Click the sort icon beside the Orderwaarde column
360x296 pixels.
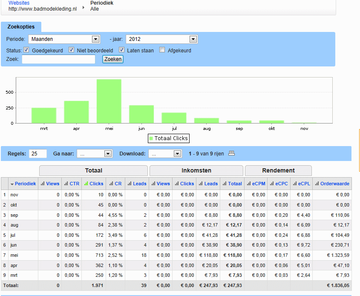(x=317, y=184)
